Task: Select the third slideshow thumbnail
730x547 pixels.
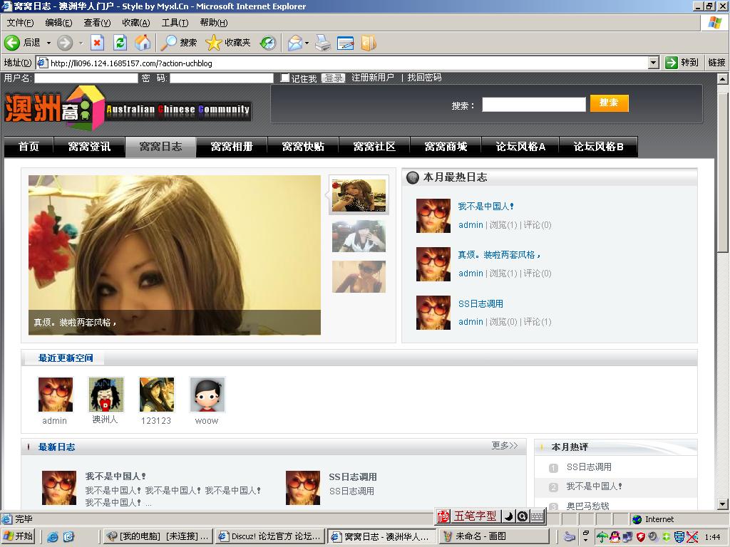Action: pyautogui.click(x=359, y=277)
